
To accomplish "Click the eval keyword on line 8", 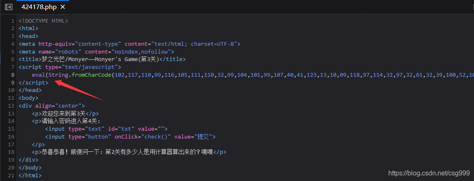I will click(x=38, y=75).
